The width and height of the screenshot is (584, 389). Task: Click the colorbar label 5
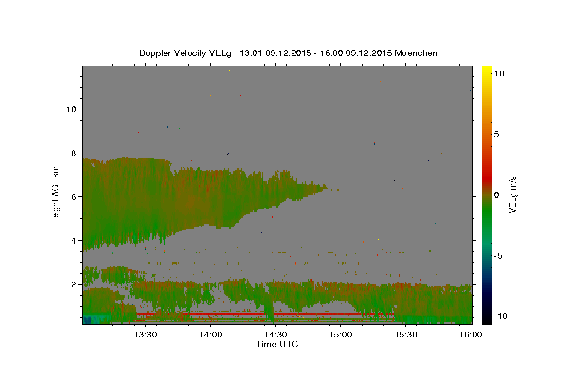coord(496,134)
